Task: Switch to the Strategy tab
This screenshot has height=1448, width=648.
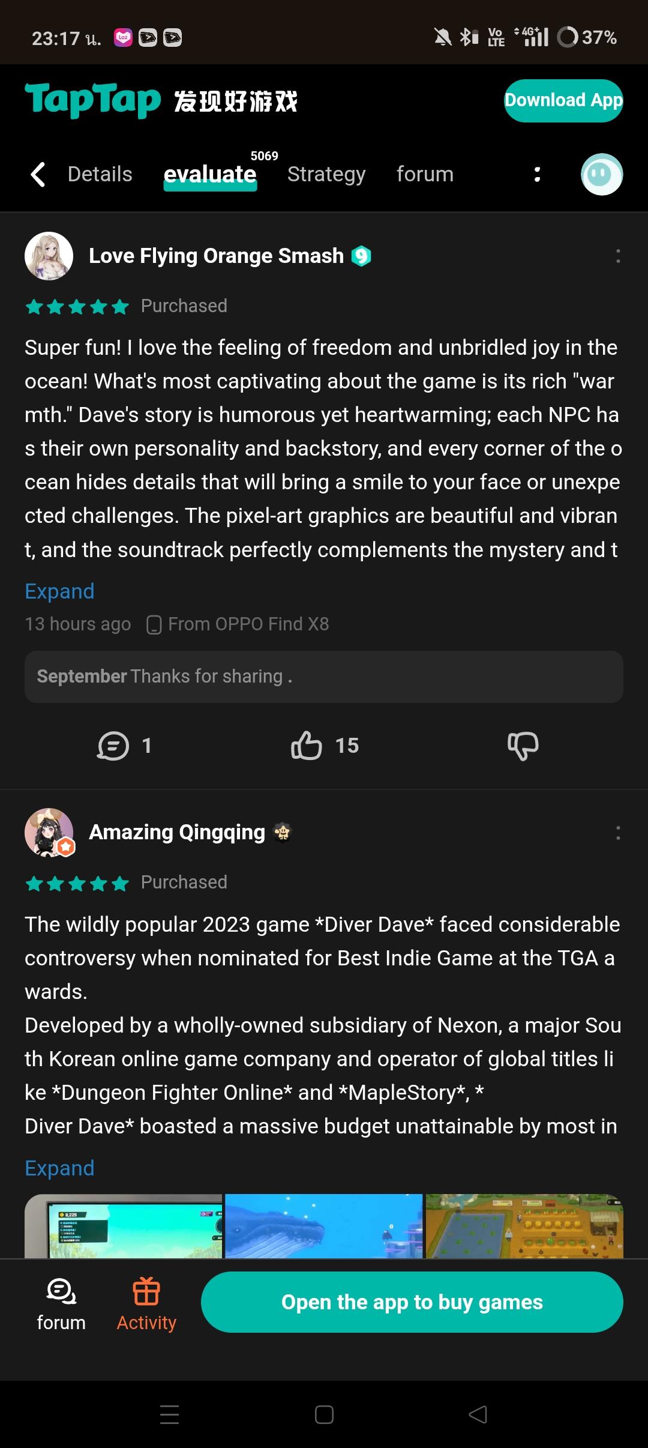Action: (326, 174)
